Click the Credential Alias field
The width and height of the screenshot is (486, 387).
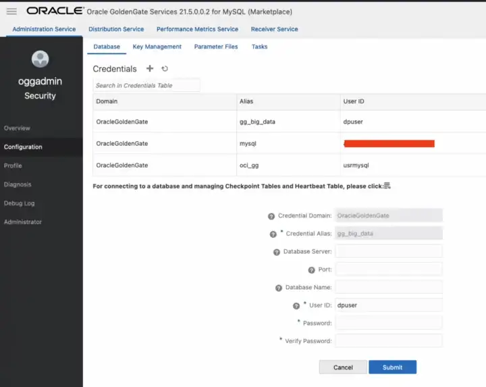tap(389, 234)
